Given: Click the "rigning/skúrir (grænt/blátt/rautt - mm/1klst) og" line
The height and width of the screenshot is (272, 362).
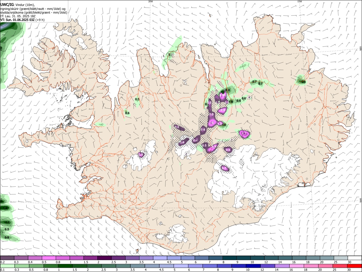Looking at the screenshot, I should click(33, 9).
